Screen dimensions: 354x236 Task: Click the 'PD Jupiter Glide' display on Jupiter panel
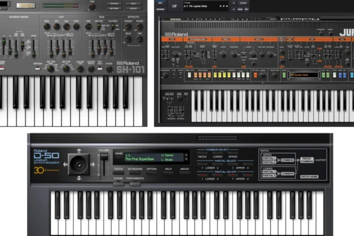click(x=304, y=75)
